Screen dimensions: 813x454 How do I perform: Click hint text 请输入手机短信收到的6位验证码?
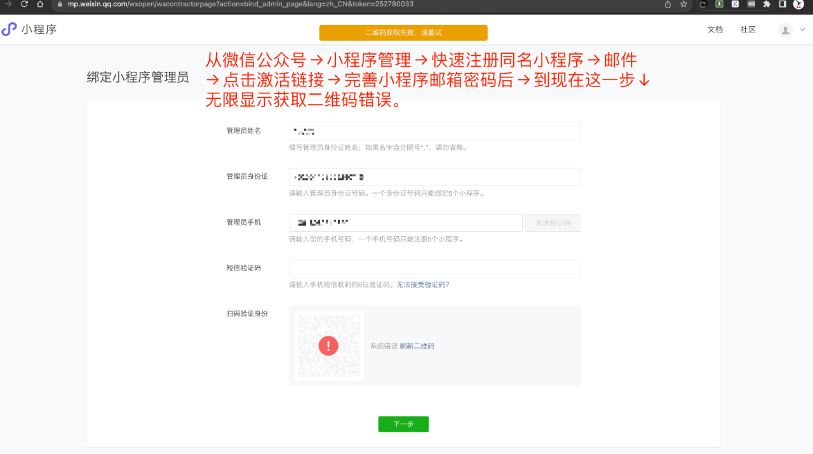[x=342, y=285]
